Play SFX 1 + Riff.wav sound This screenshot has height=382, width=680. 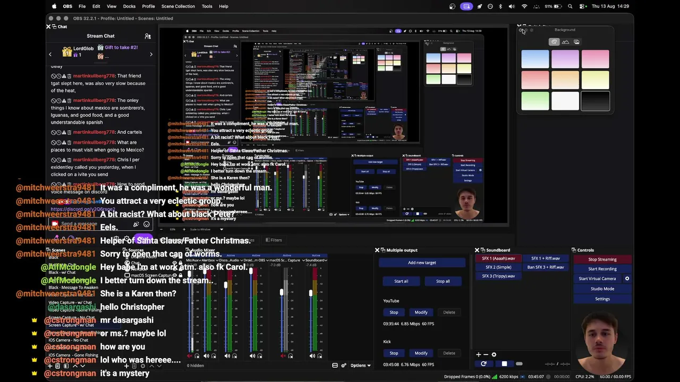(546, 258)
